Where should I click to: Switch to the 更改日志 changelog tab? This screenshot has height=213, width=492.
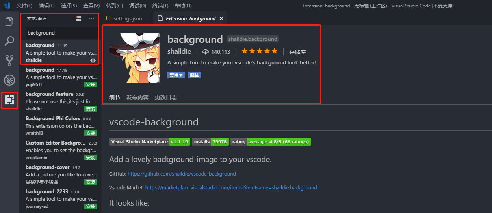[x=166, y=97]
